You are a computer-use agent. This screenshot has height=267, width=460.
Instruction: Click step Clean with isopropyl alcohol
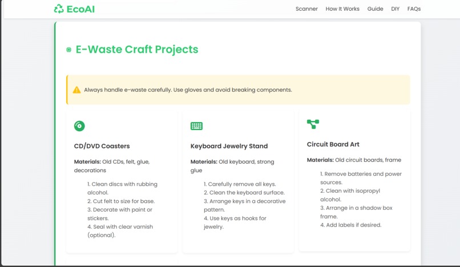point(350,195)
